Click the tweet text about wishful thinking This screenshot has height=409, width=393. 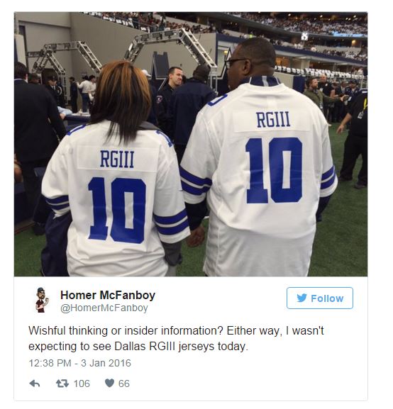176,339
